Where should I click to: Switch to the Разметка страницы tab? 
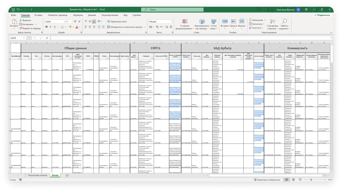click(x=58, y=15)
